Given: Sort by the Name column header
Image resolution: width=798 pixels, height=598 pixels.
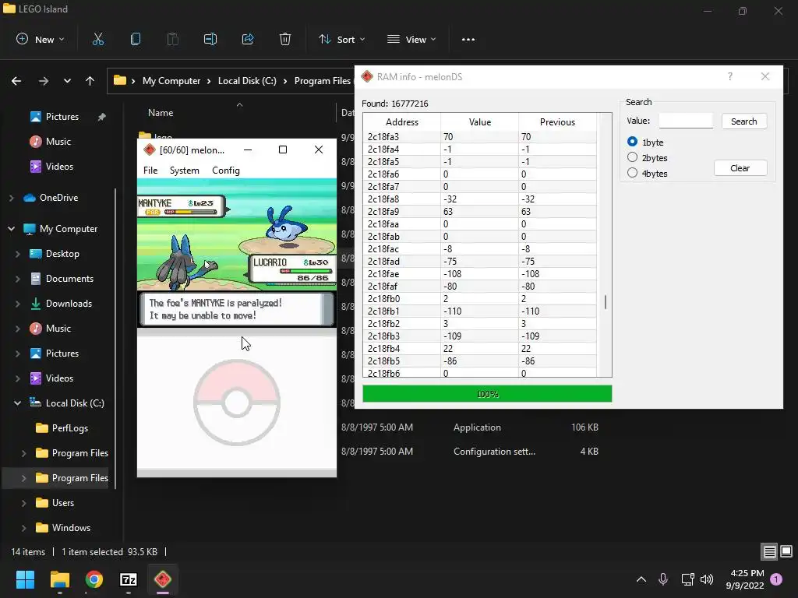Looking at the screenshot, I should click(161, 113).
